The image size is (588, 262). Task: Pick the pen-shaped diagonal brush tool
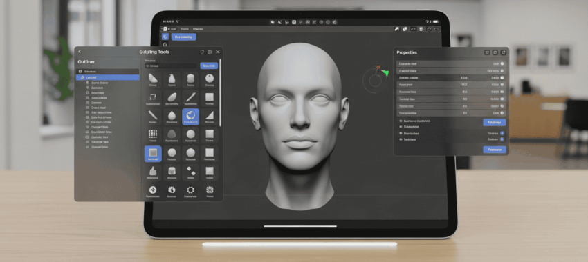[x=190, y=99]
